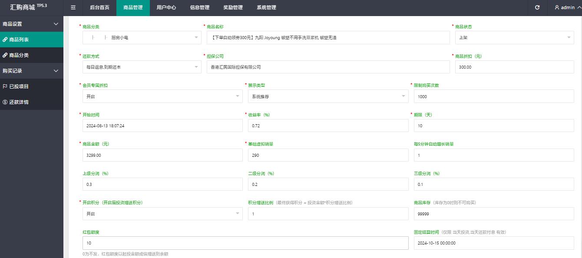Open the 展示类型 dropdown showing 系统推荐
Viewport: 582px width, 258px height.
pos(328,96)
